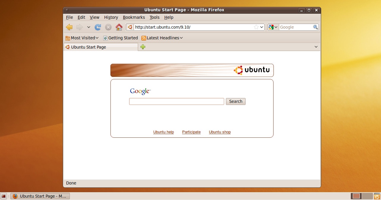This screenshot has width=381, height=200.
Task: Reload the current page
Action: pos(98,27)
